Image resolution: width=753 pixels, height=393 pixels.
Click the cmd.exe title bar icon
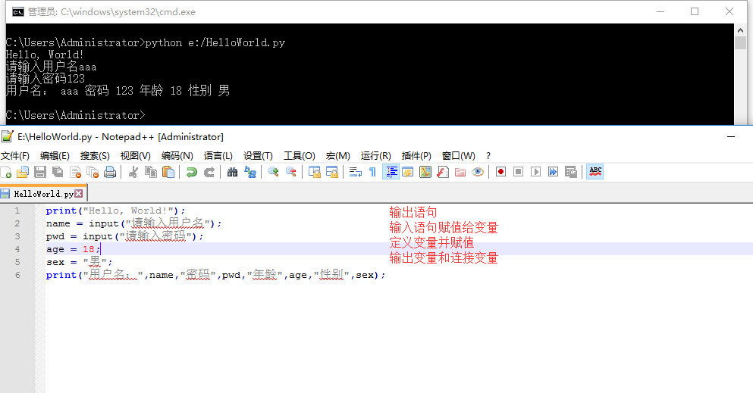tap(17, 12)
